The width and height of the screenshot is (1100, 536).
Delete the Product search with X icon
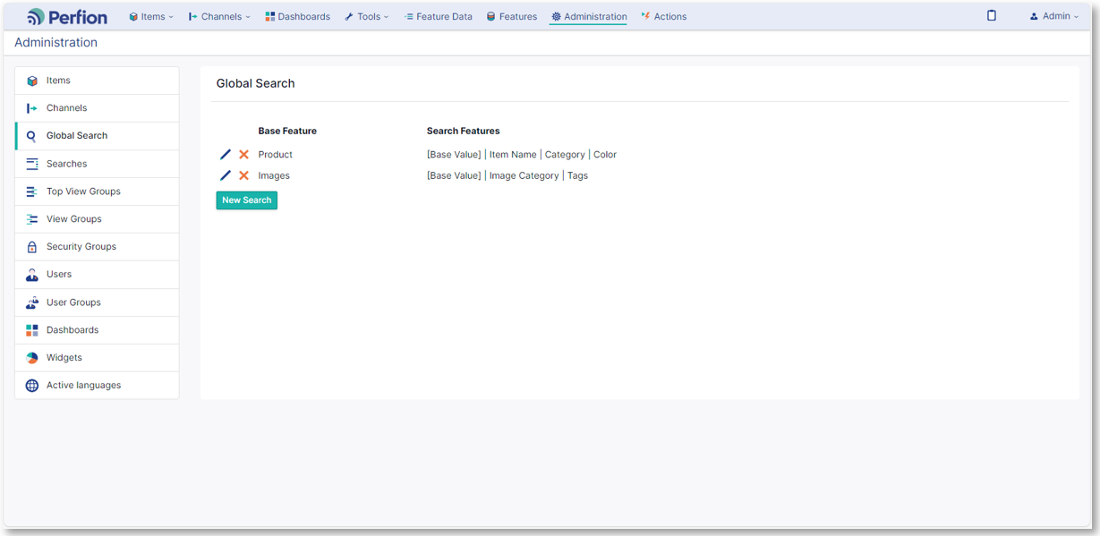pyautogui.click(x=243, y=155)
